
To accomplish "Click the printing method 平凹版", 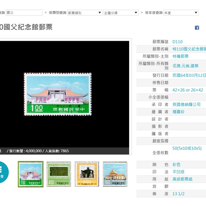I will (x=179, y=172).
